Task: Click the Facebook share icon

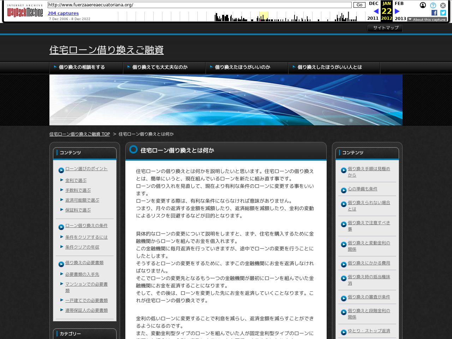Action: click(434, 13)
